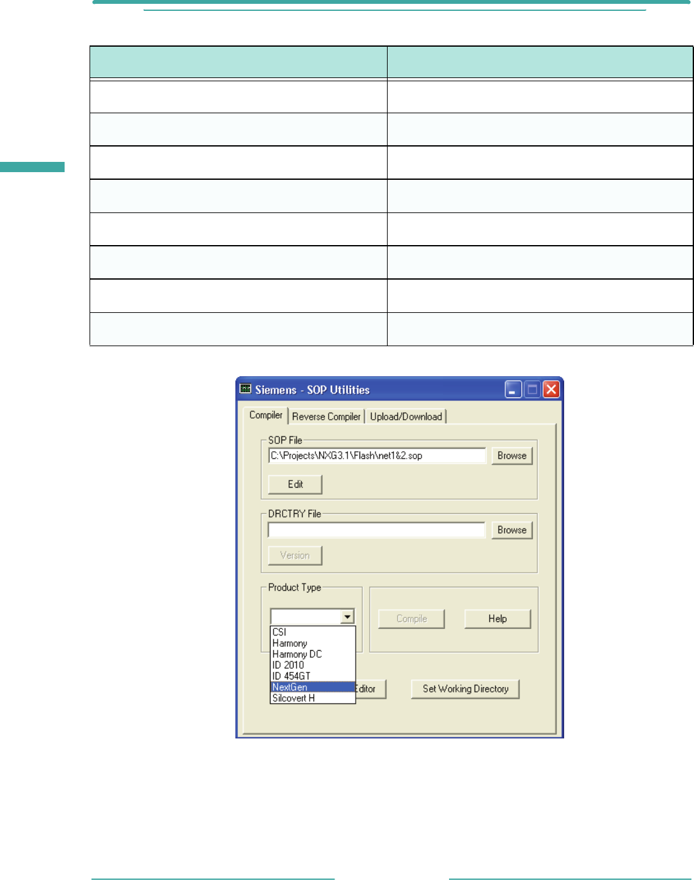Browse for the SOP File
Image resolution: width=694 pixels, height=892 pixels.
click(512, 456)
